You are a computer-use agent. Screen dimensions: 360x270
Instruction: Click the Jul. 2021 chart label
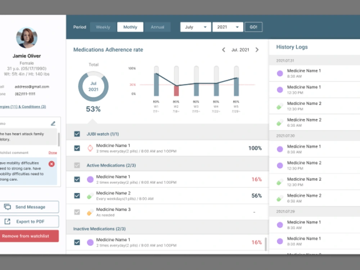[240, 50]
